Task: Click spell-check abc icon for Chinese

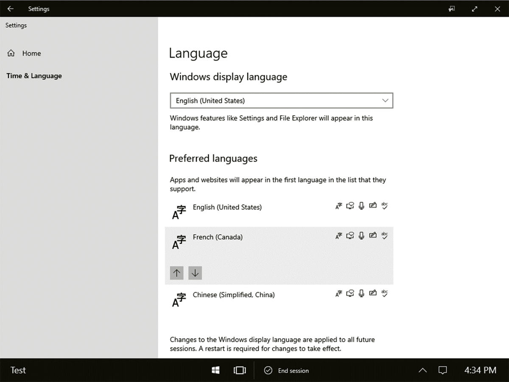Action: (385, 293)
